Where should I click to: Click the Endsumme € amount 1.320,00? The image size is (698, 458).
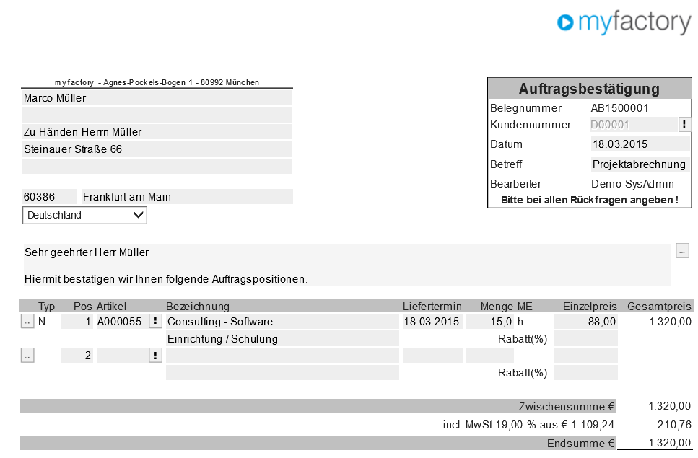point(670,443)
